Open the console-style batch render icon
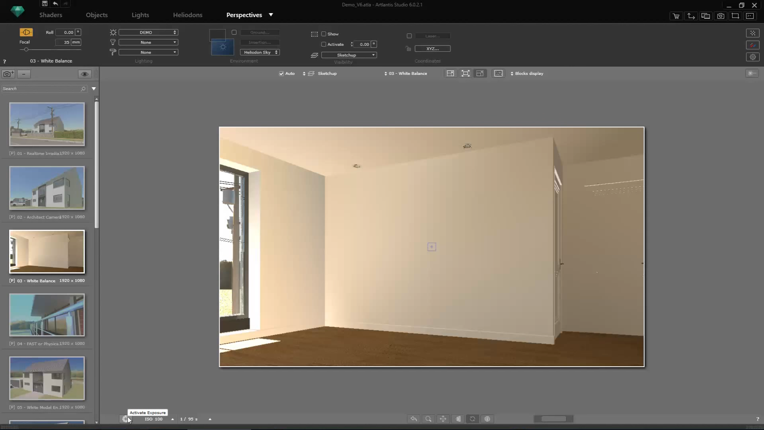Screen dimensions: 764x430 [750, 16]
